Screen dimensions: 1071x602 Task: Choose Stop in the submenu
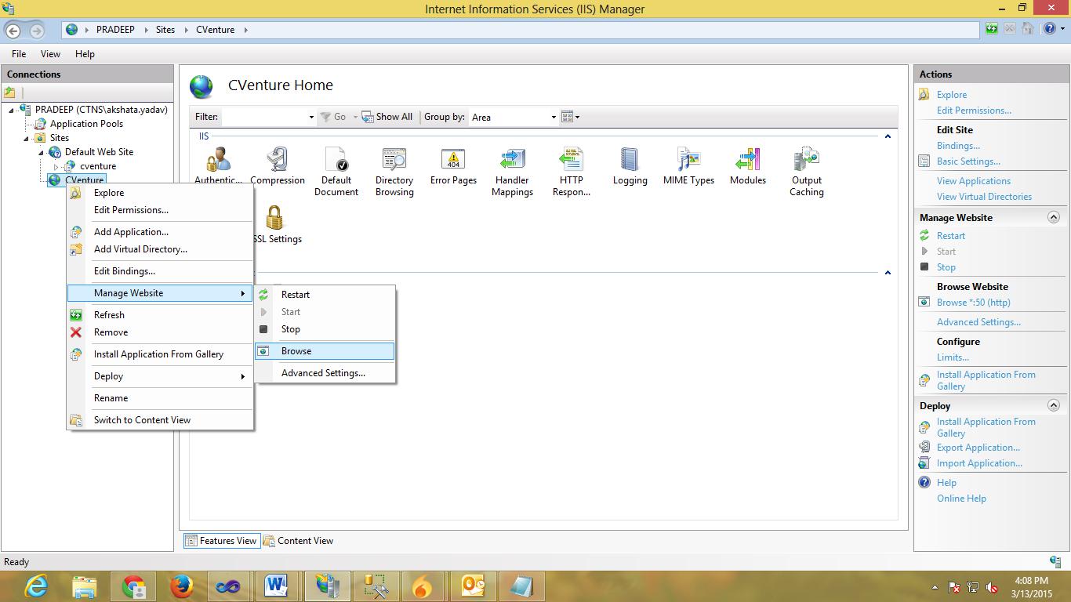coord(325,329)
